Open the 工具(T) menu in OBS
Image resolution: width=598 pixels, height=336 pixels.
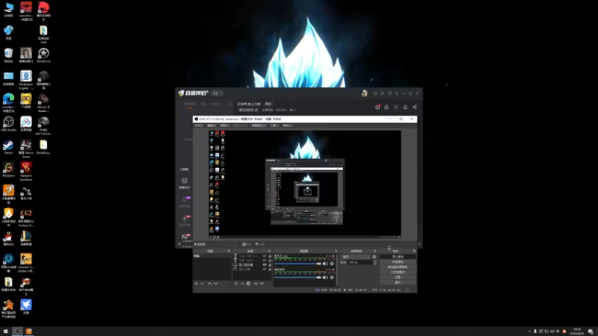[x=274, y=125]
